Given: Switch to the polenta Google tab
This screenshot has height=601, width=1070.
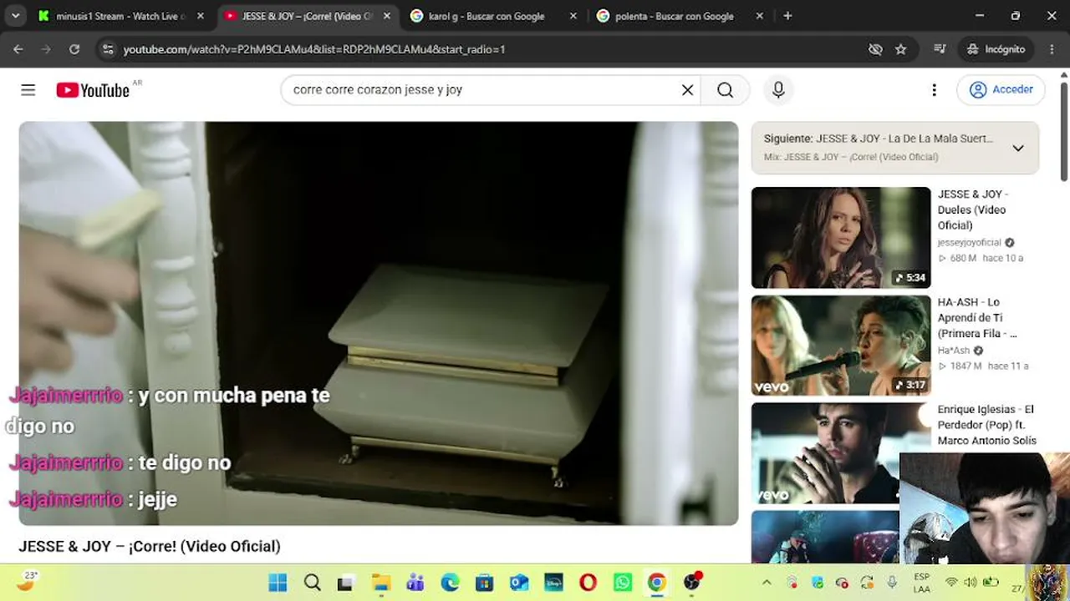Looking at the screenshot, I should [x=674, y=16].
